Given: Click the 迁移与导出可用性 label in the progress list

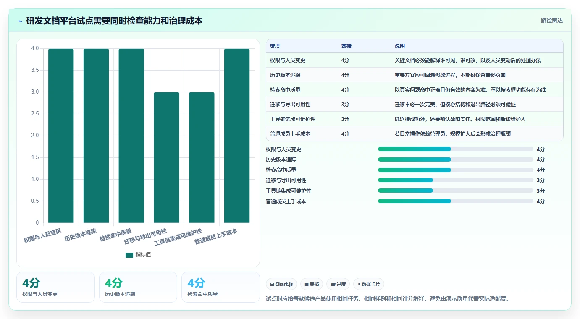Looking at the screenshot, I should 286,180.
